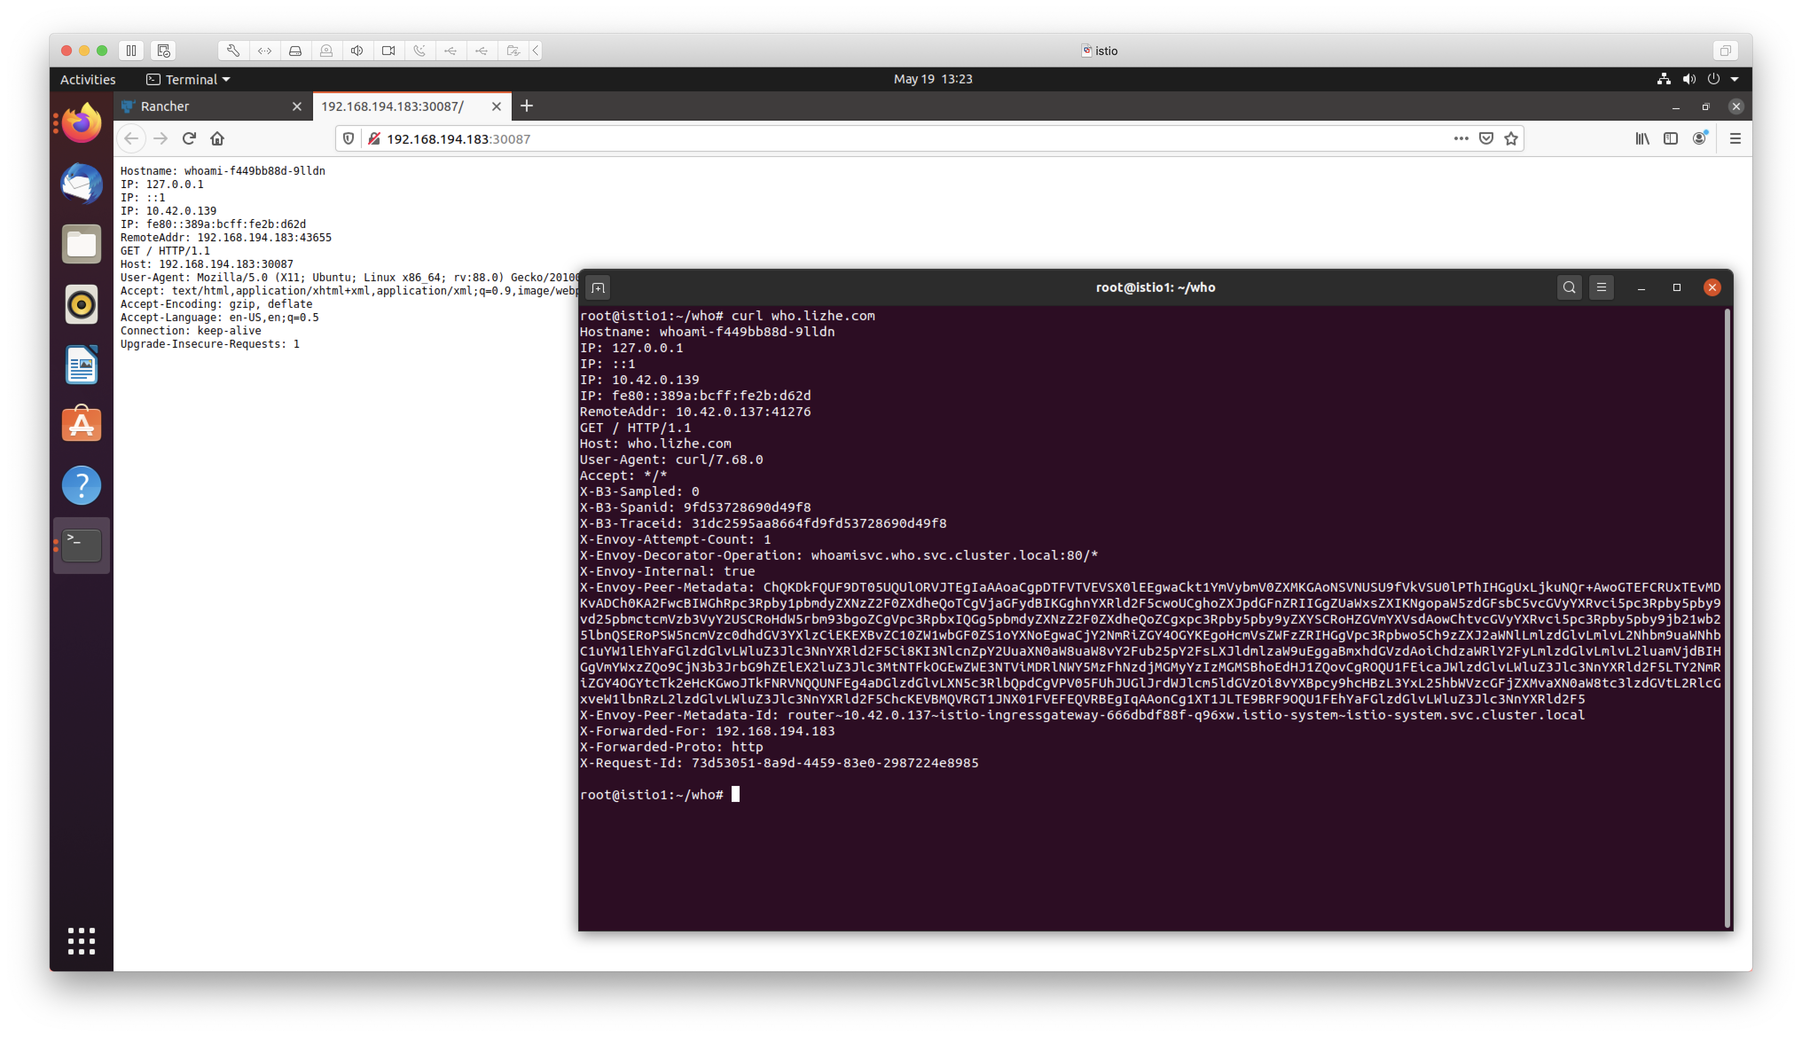This screenshot has height=1037, width=1802.
Task: Reload the current page
Action: 189,138
